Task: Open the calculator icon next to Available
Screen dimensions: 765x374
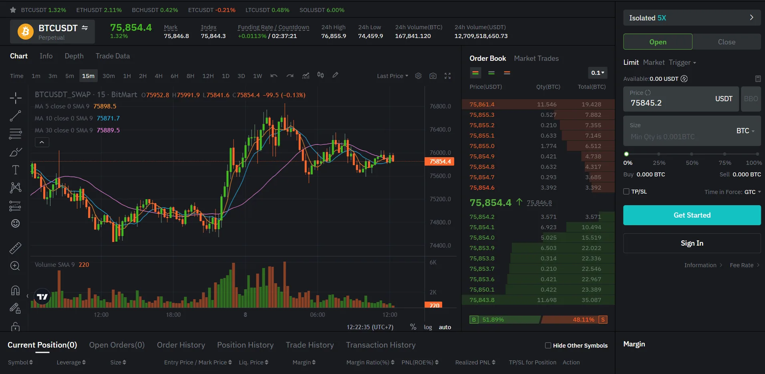Action: click(758, 79)
